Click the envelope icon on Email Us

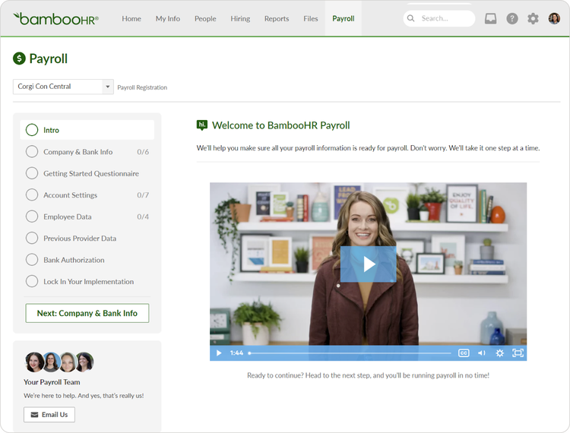point(34,415)
